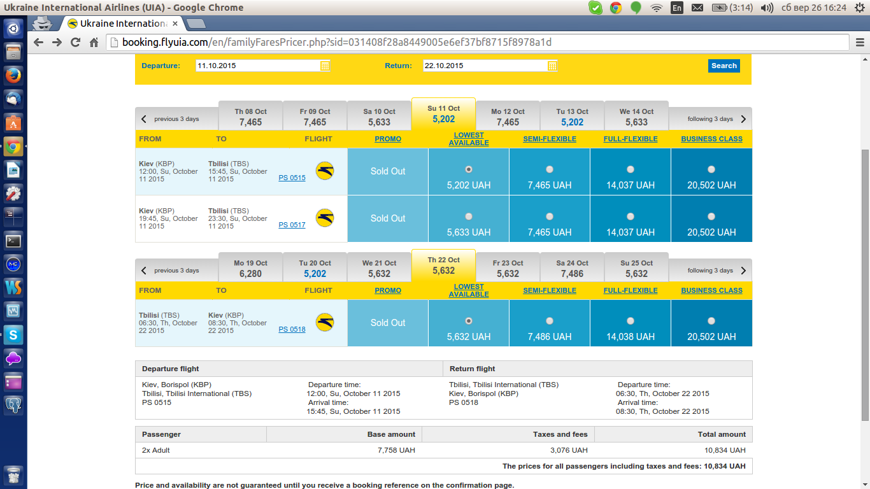
Task: Click the browser home icon
Action: coord(94,43)
